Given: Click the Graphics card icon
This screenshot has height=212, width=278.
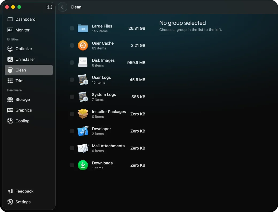Looking at the screenshot, I should 10,110.
